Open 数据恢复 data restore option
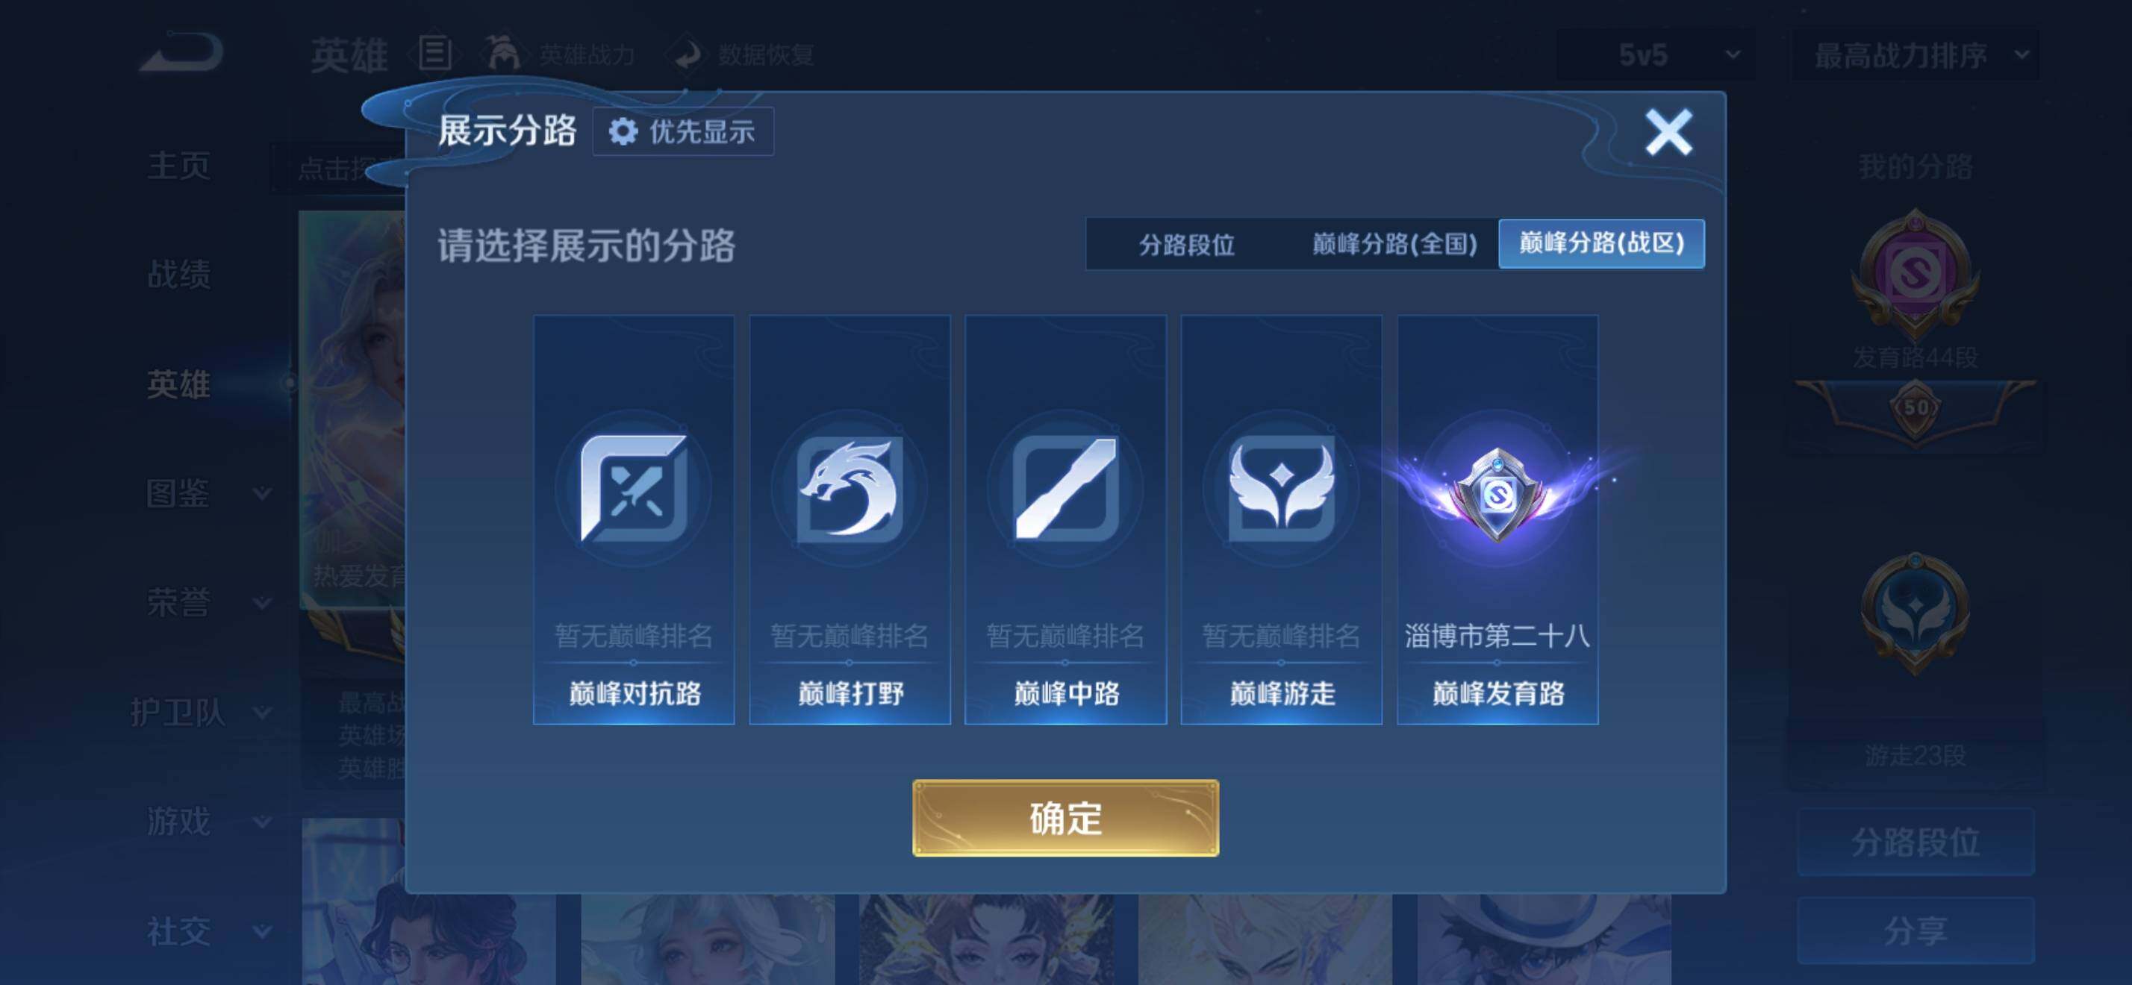 [x=744, y=54]
